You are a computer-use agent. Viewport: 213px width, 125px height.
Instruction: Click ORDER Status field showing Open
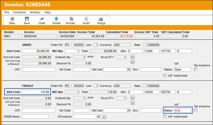point(183,69)
